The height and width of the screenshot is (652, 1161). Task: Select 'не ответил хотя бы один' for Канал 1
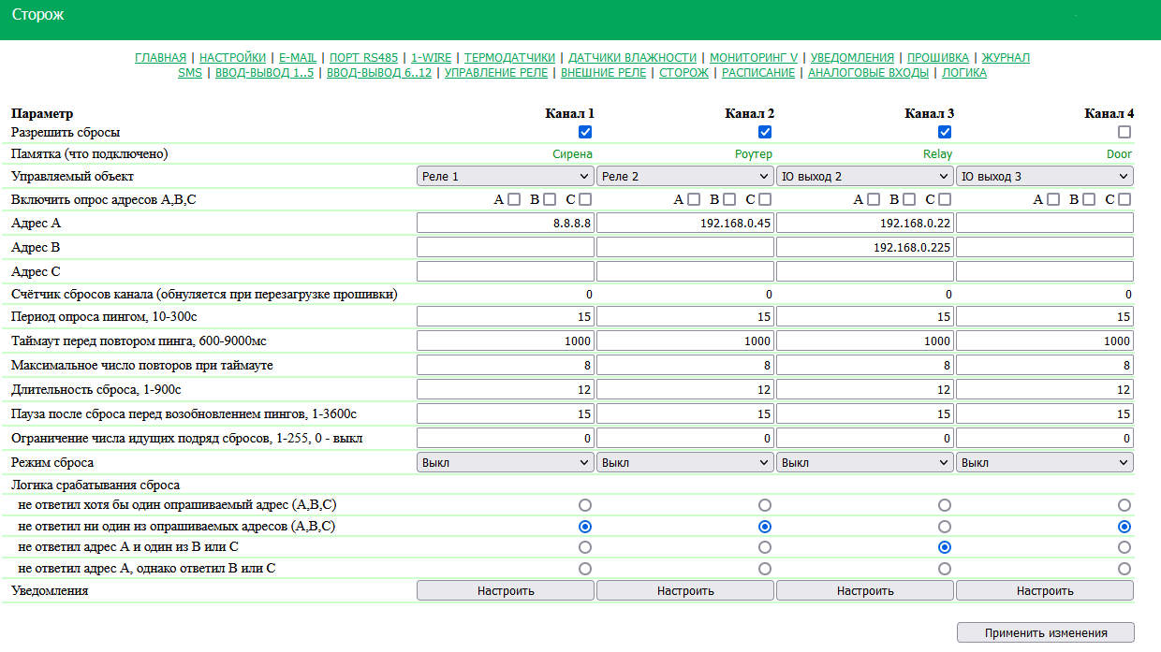point(585,505)
